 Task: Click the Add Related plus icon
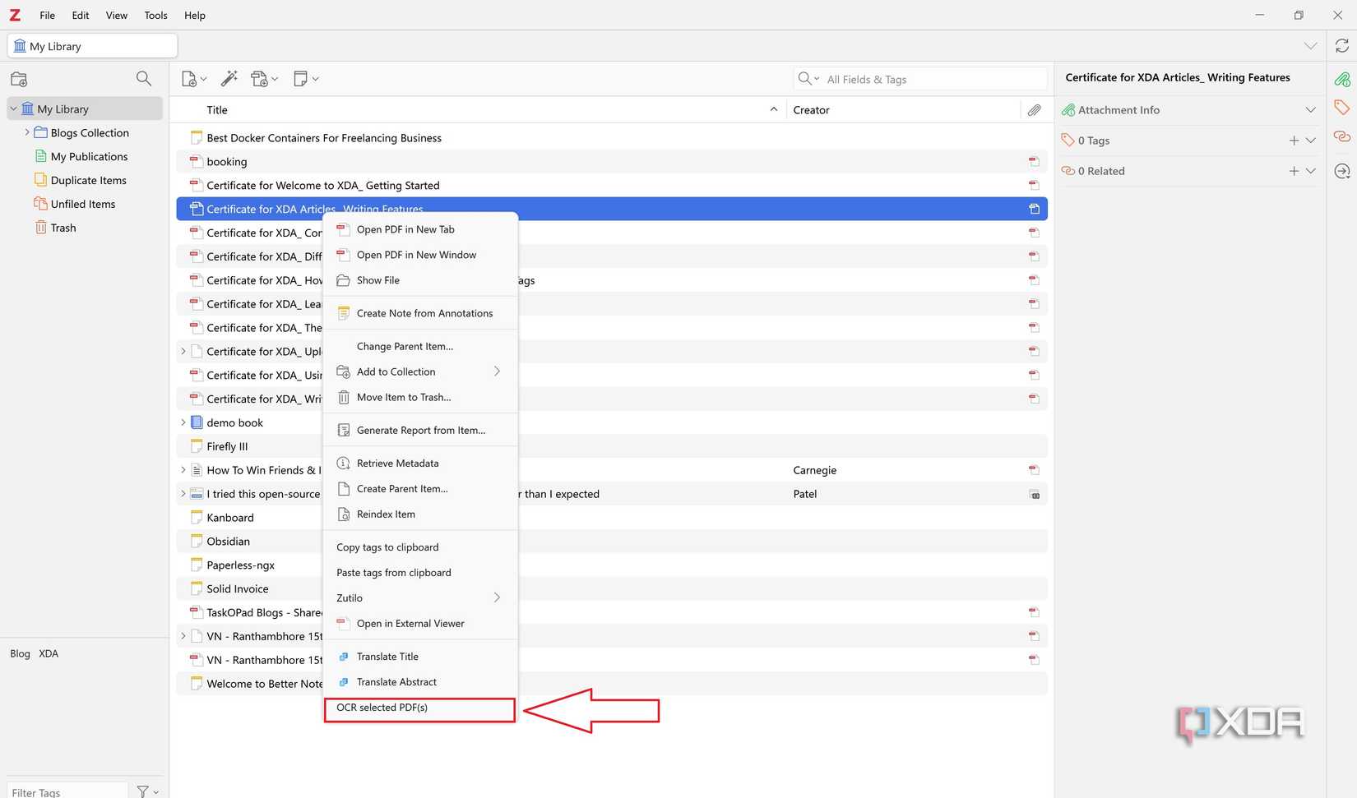click(1294, 171)
